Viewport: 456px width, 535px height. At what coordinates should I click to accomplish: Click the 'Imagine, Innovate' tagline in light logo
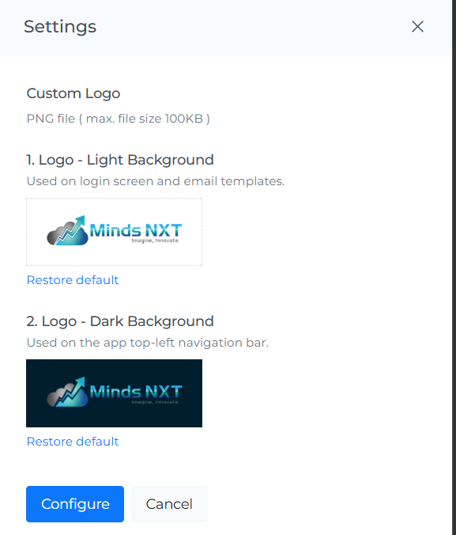click(155, 241)
